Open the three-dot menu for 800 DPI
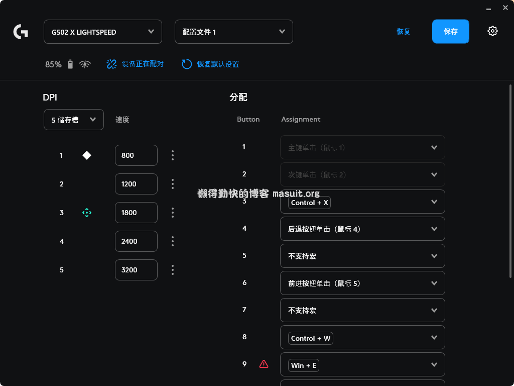Viewport: 514px width, 386px height. (173, 155)
